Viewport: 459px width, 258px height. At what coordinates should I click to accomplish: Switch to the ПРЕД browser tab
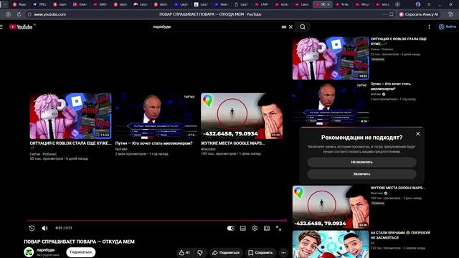tap(39, 4)
